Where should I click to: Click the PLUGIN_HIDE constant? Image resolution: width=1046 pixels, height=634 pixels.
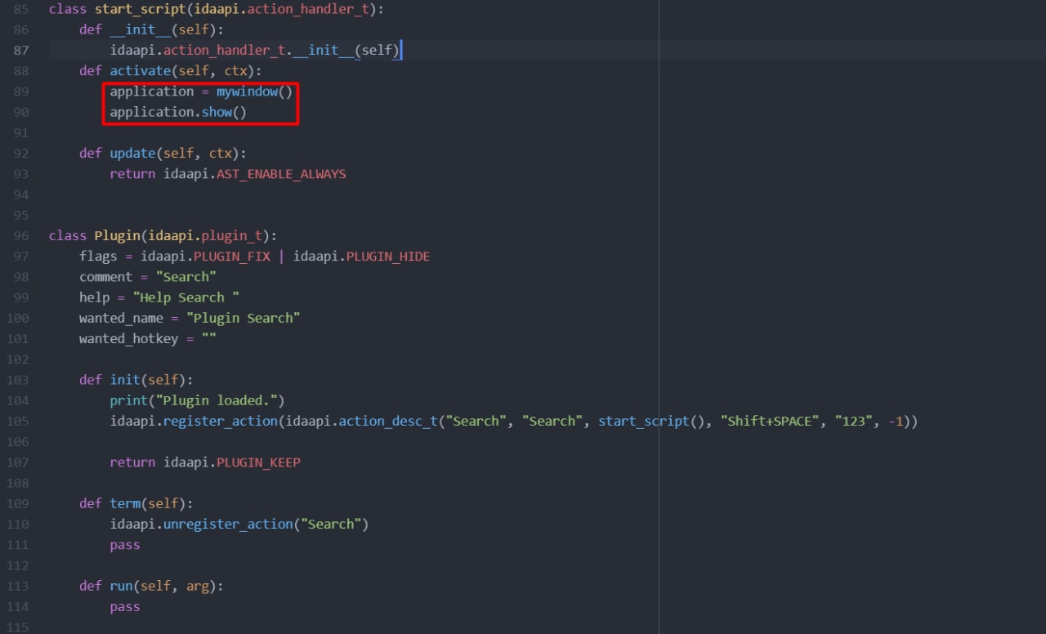(388, 257)
